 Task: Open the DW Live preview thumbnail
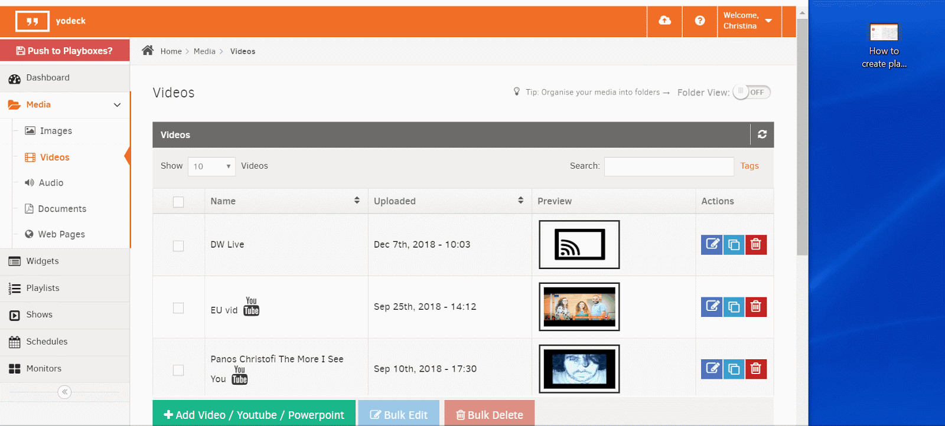tap(579, 244)
